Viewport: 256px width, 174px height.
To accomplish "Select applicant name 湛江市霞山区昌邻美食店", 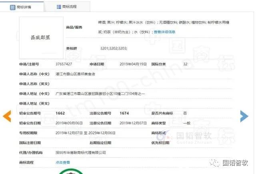I will coord(75,74).
